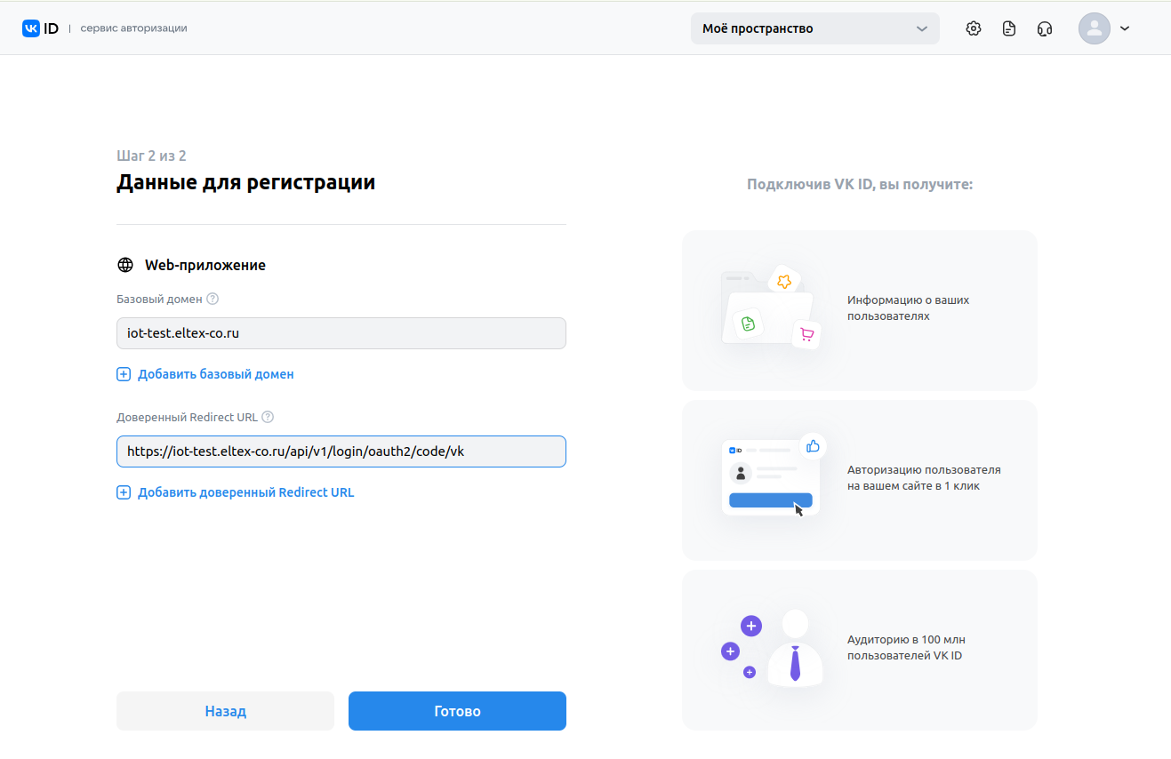
Task: Click the help icon beside Доверенный Redirect URL
Action: (268, 417)
